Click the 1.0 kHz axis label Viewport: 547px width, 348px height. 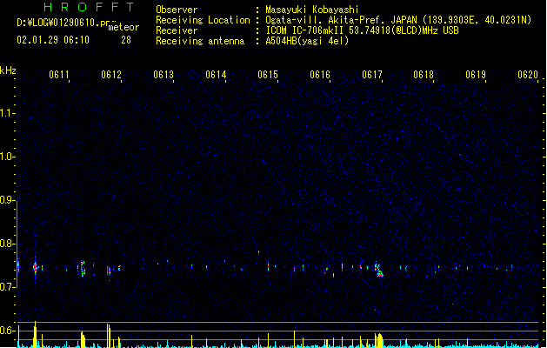click(x=7, y=157)
